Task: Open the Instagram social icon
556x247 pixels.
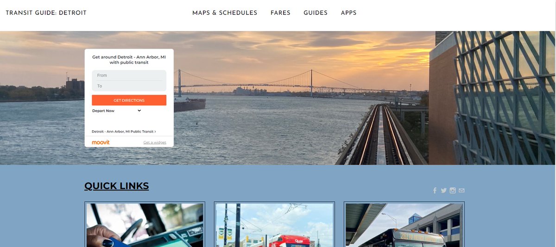Action: click(453, 190)
